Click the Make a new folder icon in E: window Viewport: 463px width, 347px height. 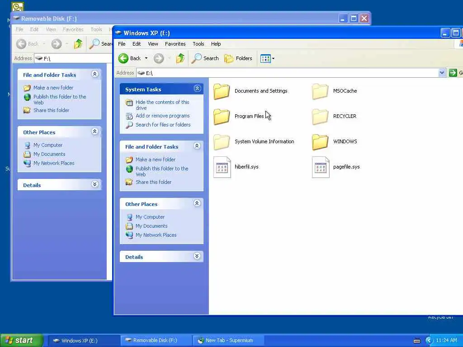click(x=129, y=159)
